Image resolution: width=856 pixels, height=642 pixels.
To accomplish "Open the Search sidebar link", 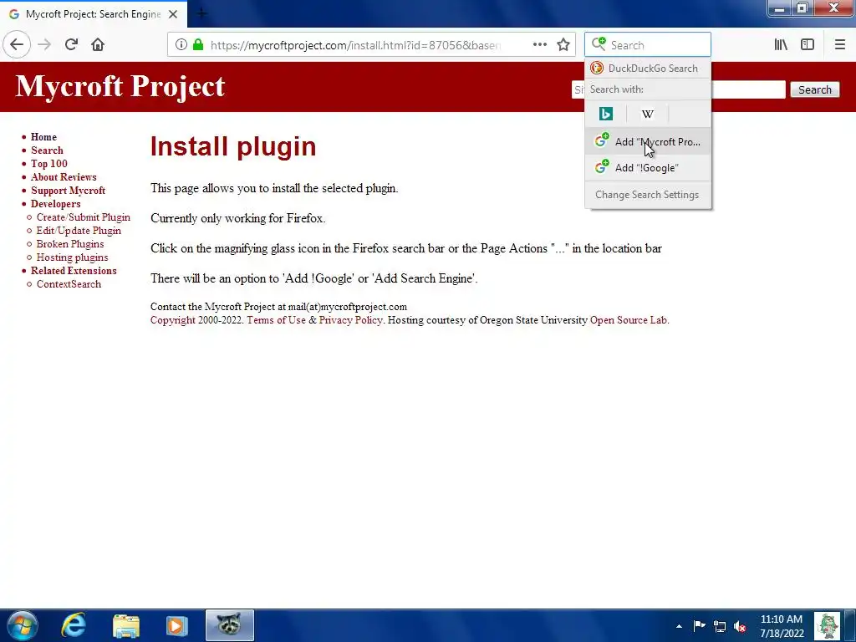I will coord(47,150).
